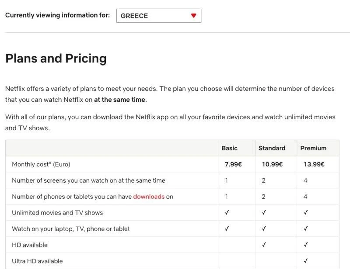This screenshot has width=350, height=277.
Task: Click Basic checkmark for Watch on your laptop row
Action: pos(227,229)
